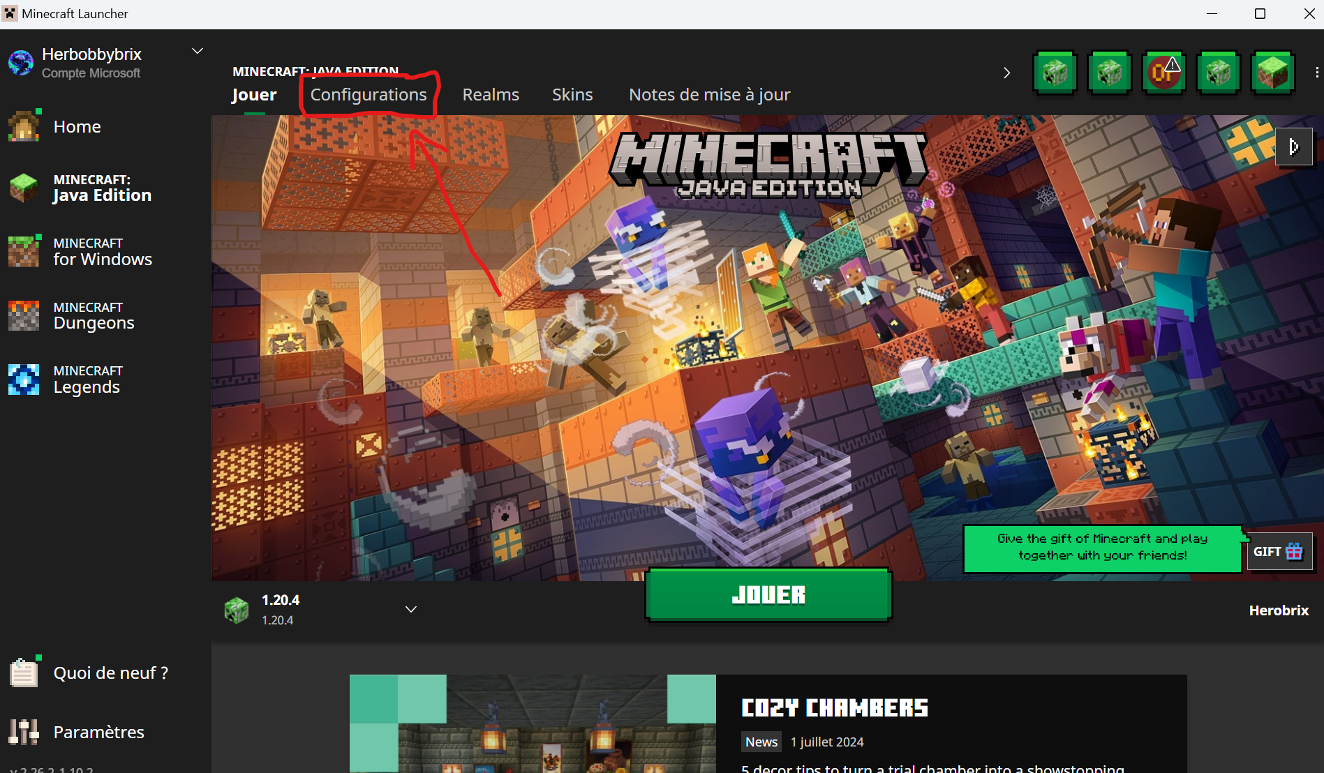Click the Herbobbybrix account avatar
Image resolution: width=1324 pixels, height=773 pixels.
[x=21, y=63]
